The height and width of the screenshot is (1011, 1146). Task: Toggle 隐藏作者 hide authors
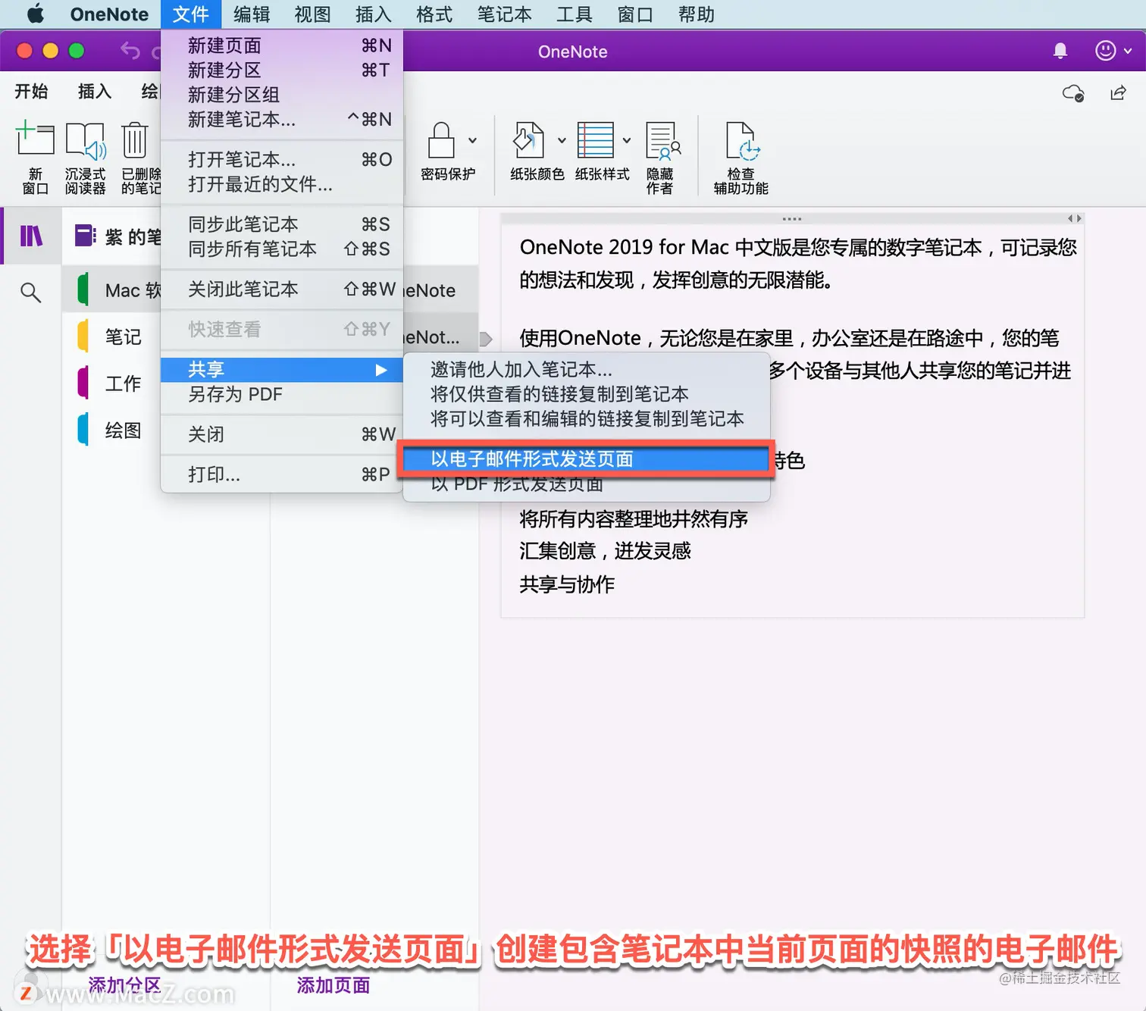[661, 157]
